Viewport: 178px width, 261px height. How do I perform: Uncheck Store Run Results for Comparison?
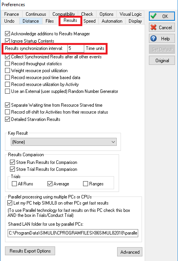click(12, 162)
